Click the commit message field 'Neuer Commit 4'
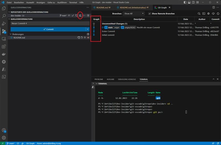221x145 pixels. (50, 23)
